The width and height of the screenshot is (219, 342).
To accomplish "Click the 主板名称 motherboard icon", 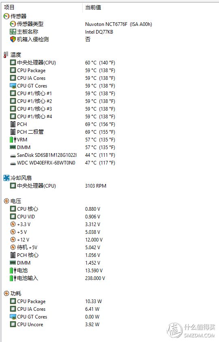I will (13, 32).
